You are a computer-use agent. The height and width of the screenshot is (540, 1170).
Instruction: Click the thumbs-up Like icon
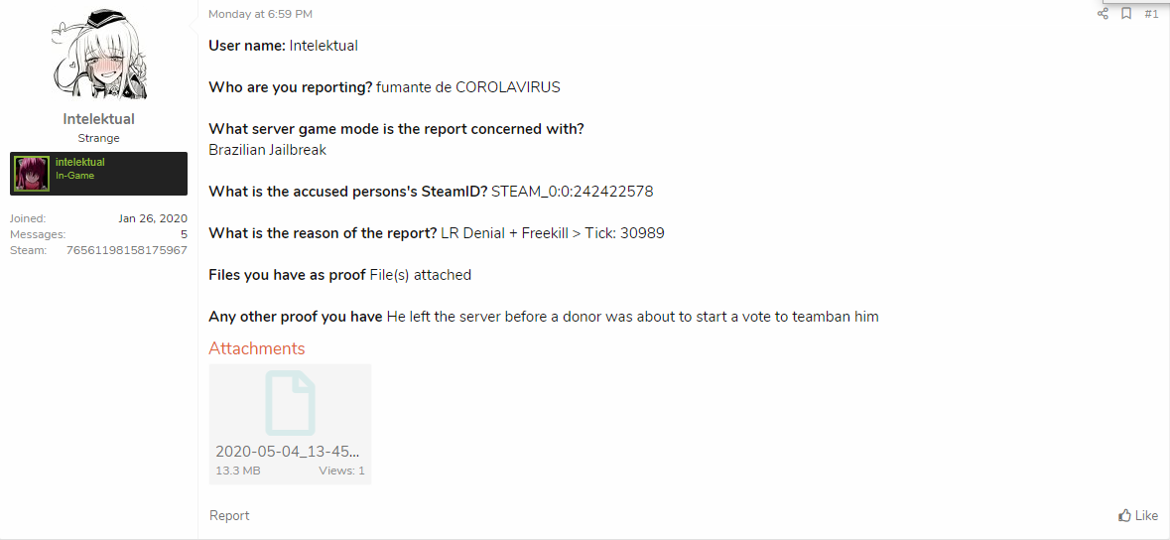point(1124,515)
